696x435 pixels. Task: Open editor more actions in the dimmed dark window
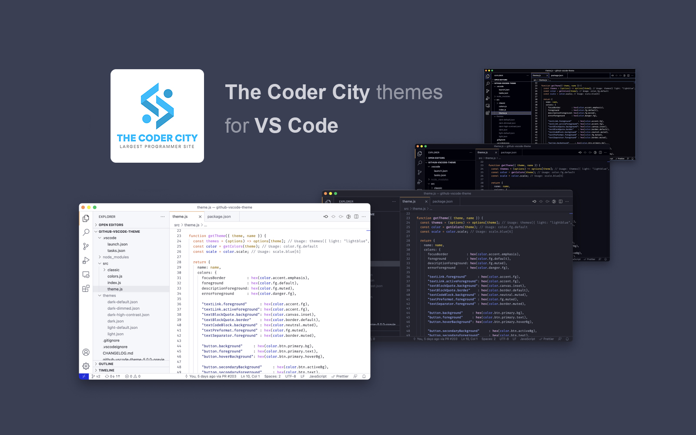(567, 201)
